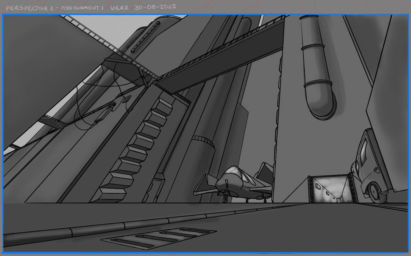Click the "VERR" signature text

coord(119,8)
